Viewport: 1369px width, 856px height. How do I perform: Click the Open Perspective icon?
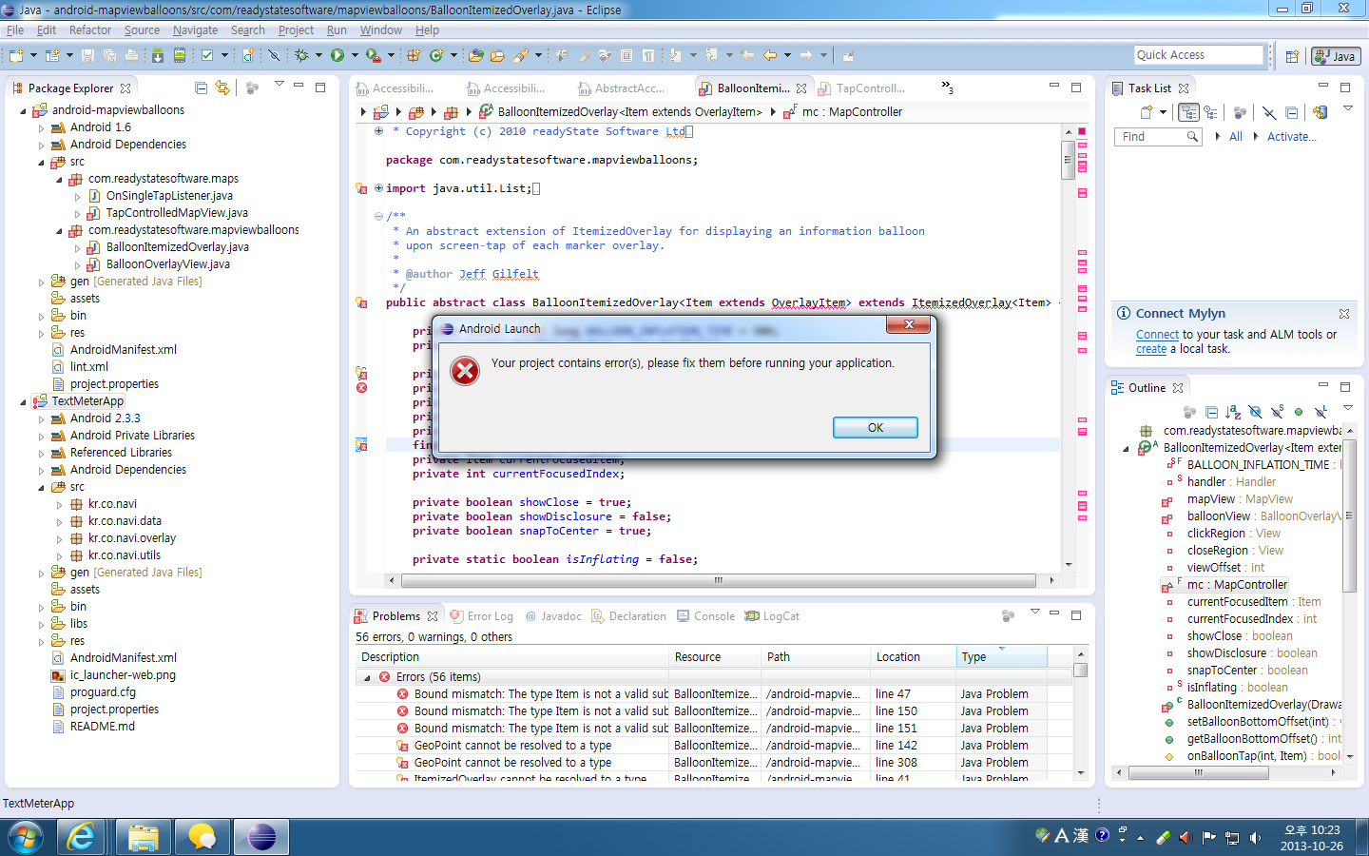coord(1292,56)
